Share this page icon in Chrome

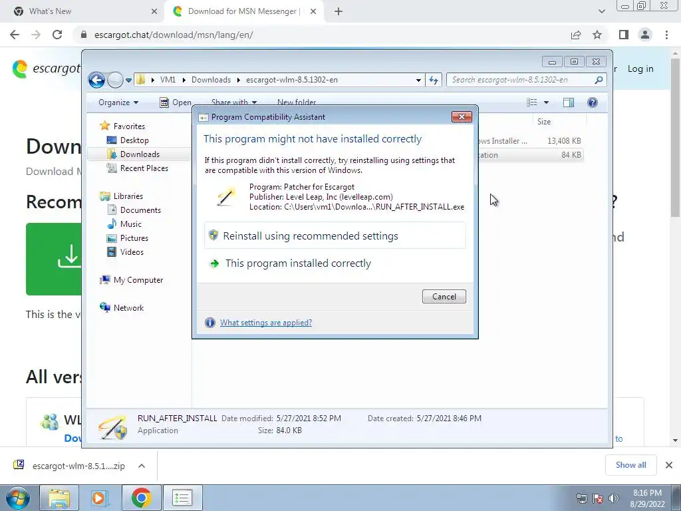576,35
